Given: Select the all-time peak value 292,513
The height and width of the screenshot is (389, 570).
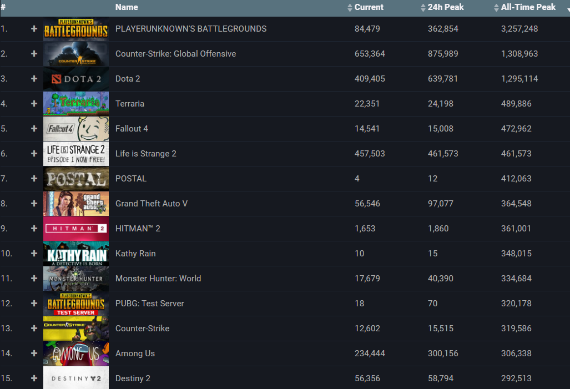Looking at the screenshot, I should (x=516, y=378).
